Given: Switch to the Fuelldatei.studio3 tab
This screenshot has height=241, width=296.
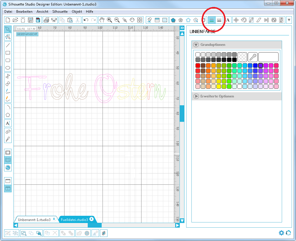Looking at the screenshot, I should tap(75, 220).
